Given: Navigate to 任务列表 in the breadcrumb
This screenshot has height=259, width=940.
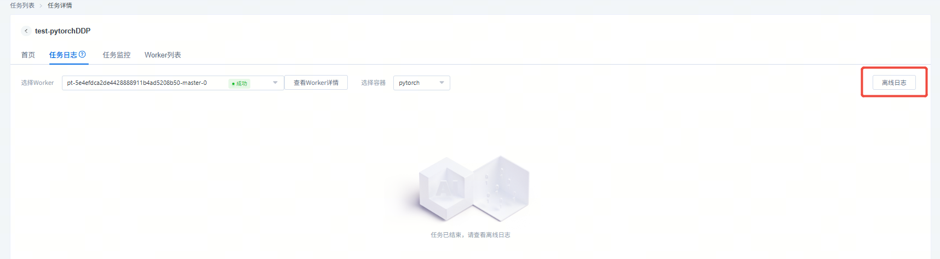Looking at the screenshot, I should click(x=22, y=5).
